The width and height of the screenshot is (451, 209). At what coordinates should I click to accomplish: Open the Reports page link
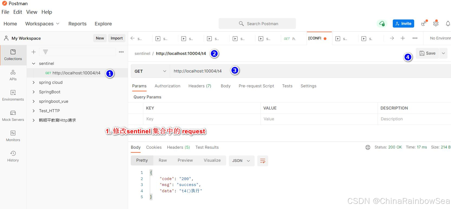(x=77, y=24)
